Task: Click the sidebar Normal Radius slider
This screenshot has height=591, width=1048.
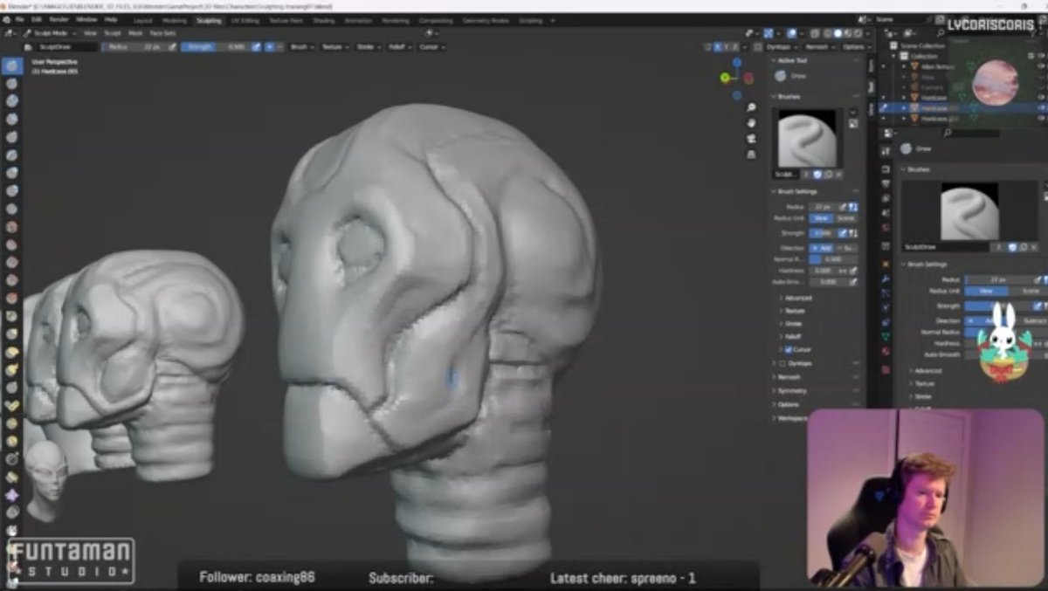Action: coord(833,259)
